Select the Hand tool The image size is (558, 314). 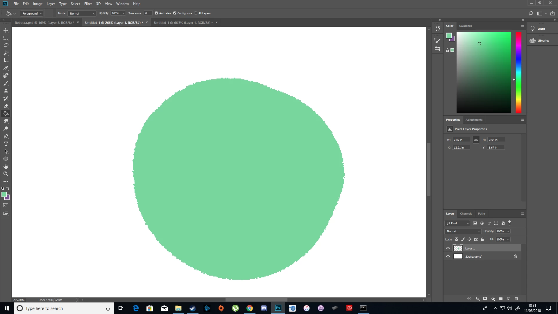pos(6,166)
